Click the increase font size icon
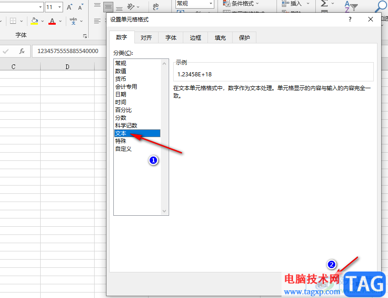 click(x=69, y=7)
